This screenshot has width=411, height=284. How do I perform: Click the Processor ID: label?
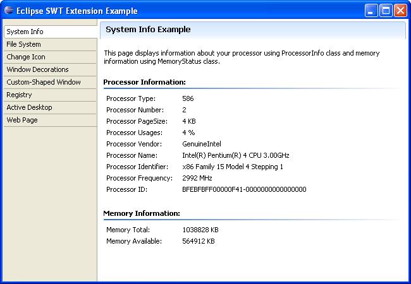(126, 189)
